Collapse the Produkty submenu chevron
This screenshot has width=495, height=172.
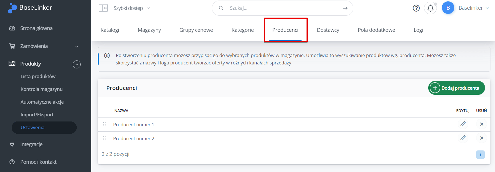[x=77, y=64]
